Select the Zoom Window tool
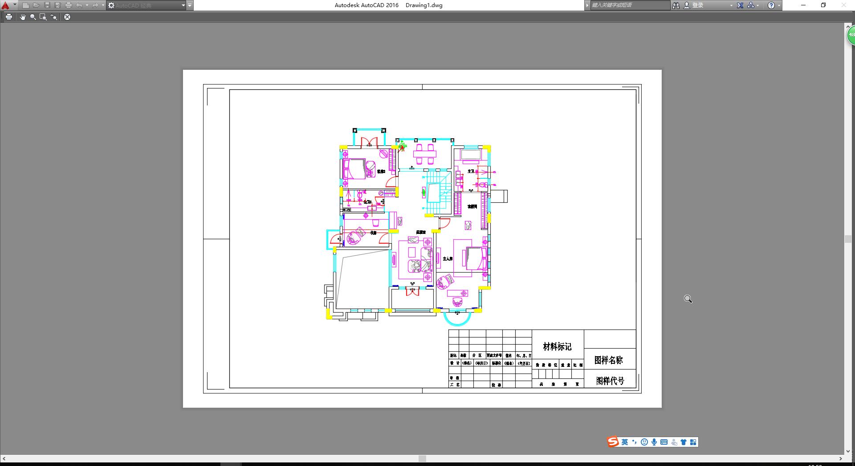The image size is (855, 466). tap(43, 17)
